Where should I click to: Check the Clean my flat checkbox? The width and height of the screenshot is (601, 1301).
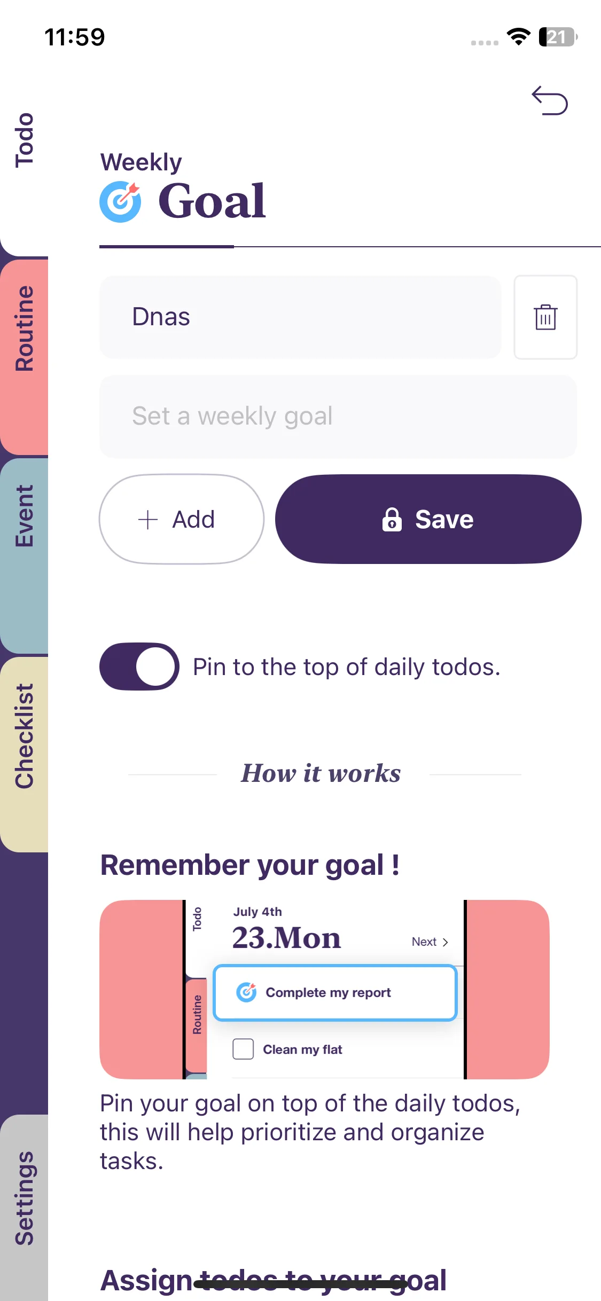(243, 1049)
